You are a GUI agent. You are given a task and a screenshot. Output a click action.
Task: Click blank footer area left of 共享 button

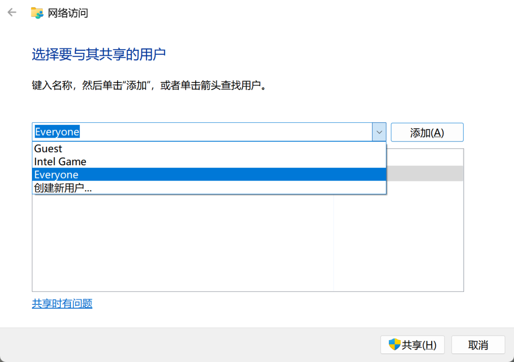point(190,345)
